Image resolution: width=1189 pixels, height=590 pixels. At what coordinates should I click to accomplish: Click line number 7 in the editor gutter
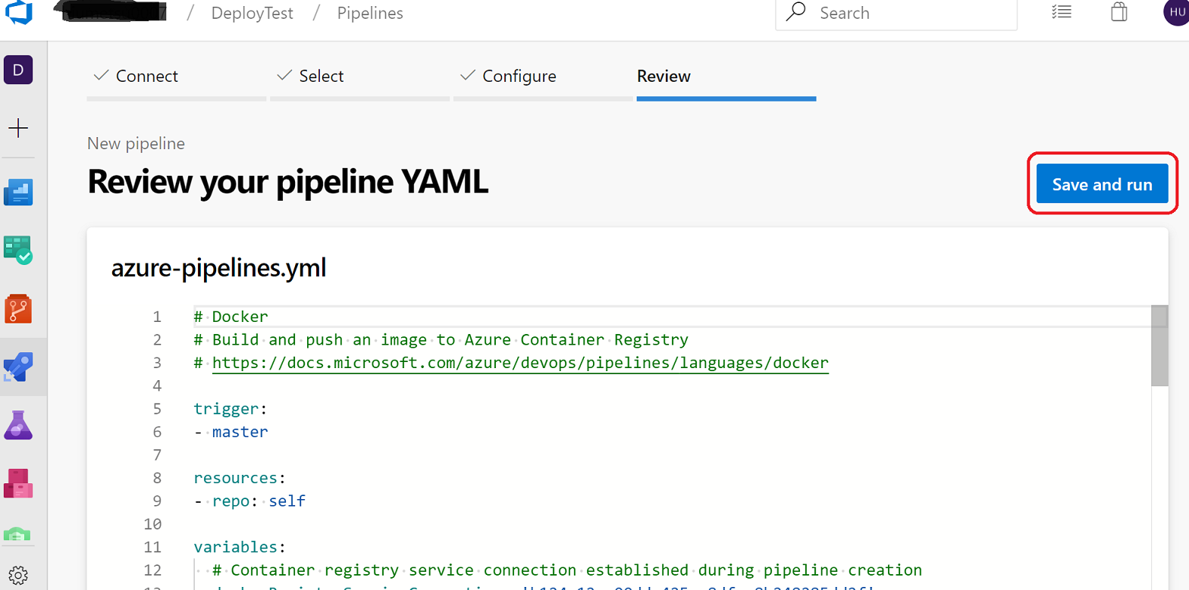click(x=157, y=454)
